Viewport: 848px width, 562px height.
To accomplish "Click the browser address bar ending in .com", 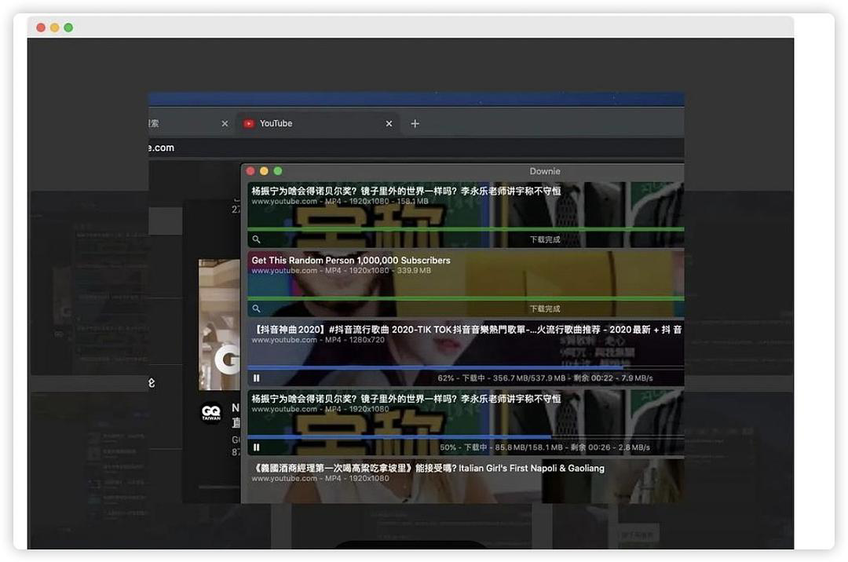I will 416,148.
